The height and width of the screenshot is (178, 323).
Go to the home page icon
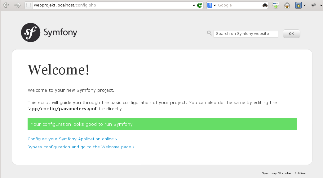click(x=287, y=5)
